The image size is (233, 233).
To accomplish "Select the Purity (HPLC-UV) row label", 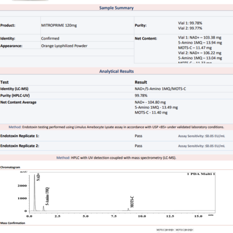I will [x=15, y=96].
